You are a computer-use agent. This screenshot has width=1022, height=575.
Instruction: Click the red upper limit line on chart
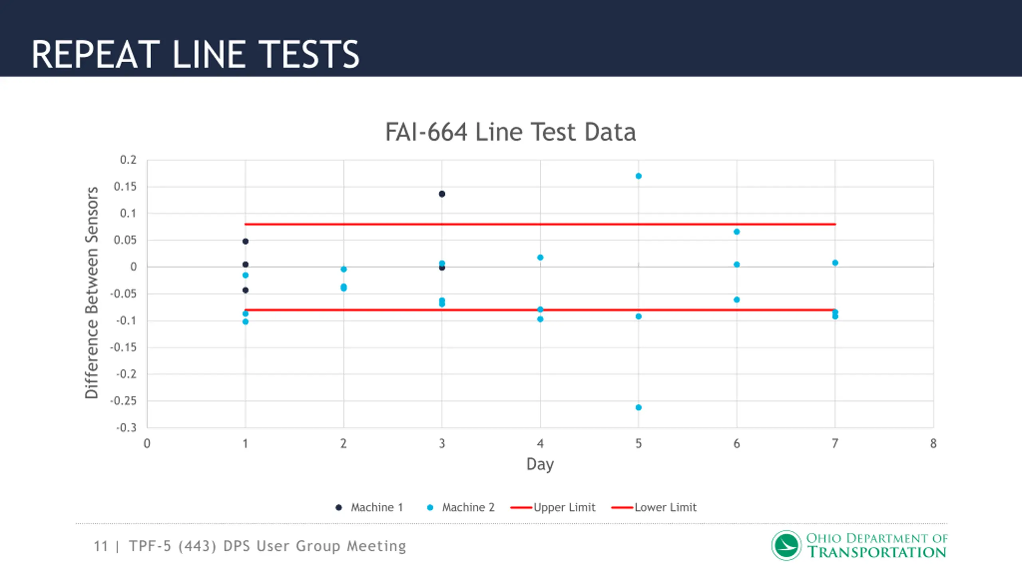tap(540, 224)
